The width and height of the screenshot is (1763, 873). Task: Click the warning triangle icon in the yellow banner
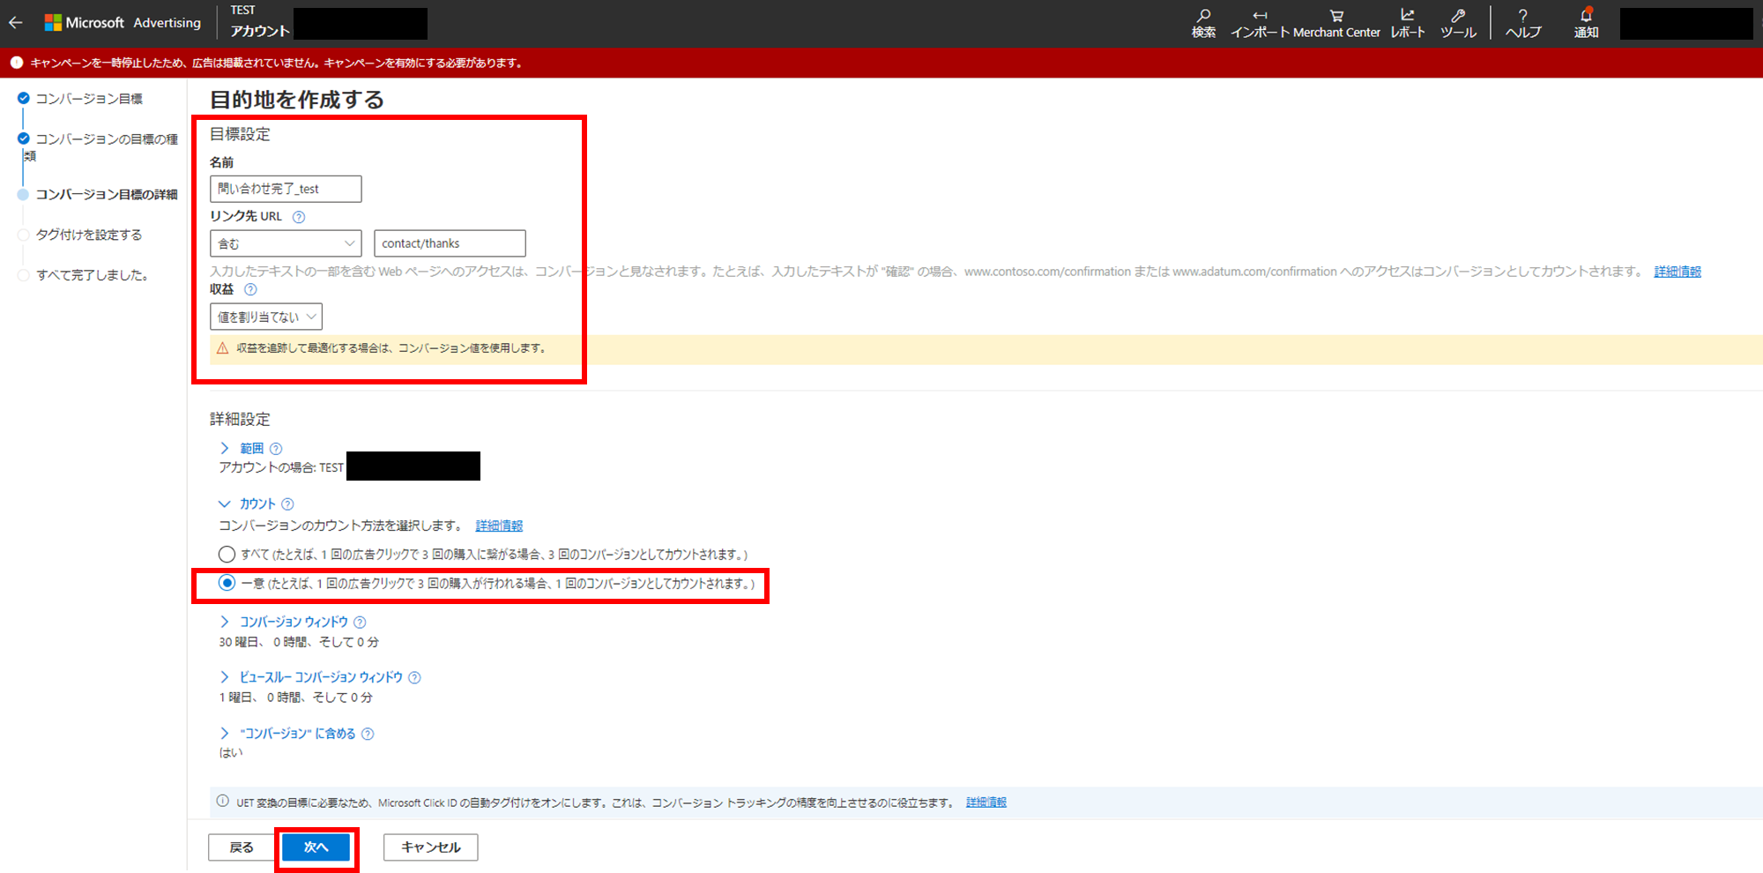[223, 348]
